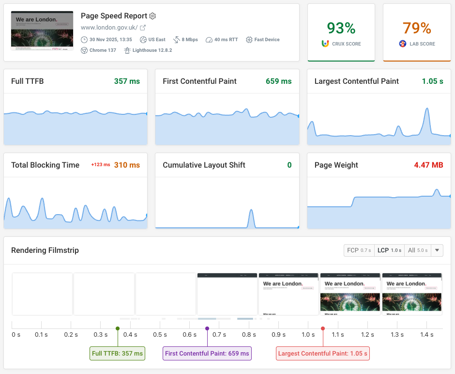The image size is (455, 374).
Task: Toggle the LCP 1.0s filmstrip view
Action: (389, 250)
